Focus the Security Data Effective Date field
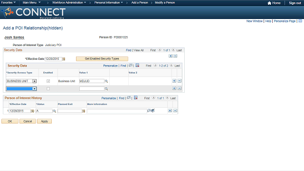Viewport: 304px width, 171px height. [53, 59]
